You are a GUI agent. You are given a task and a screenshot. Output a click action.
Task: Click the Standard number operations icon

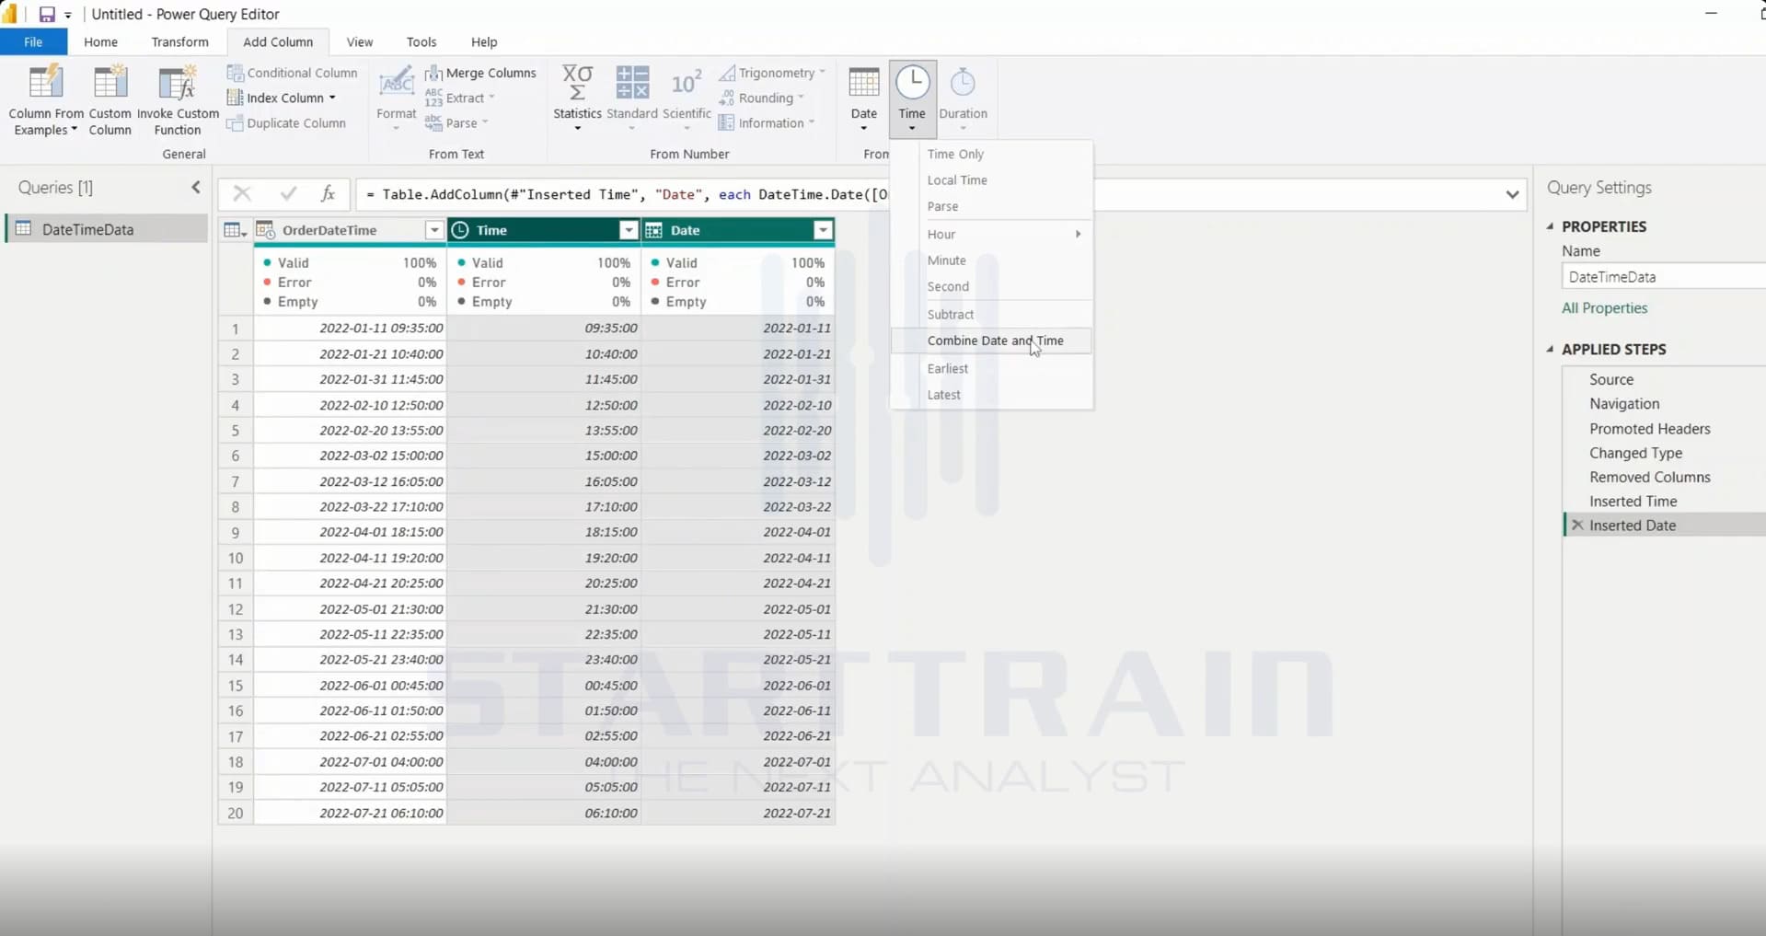[632, 83]
